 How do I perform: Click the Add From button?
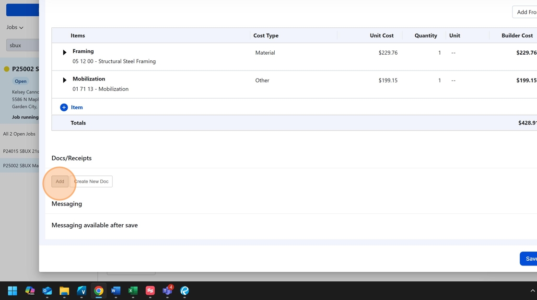coord(525,12)
